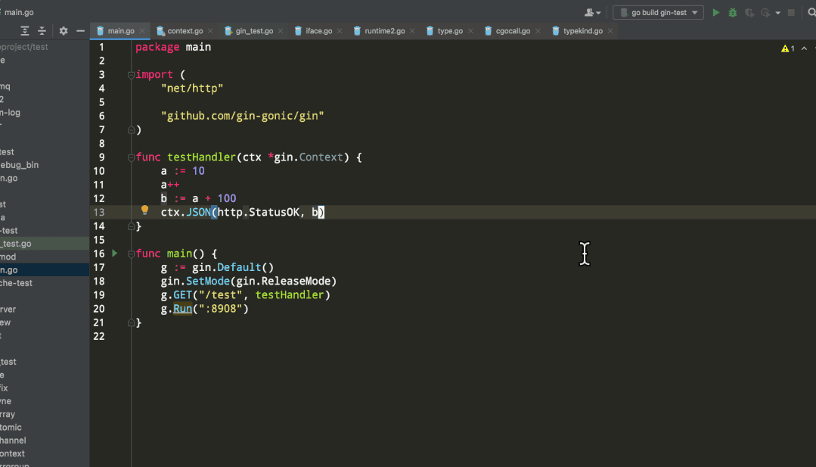
Task: Switch to the context.go tab
Action: point(185,31)
